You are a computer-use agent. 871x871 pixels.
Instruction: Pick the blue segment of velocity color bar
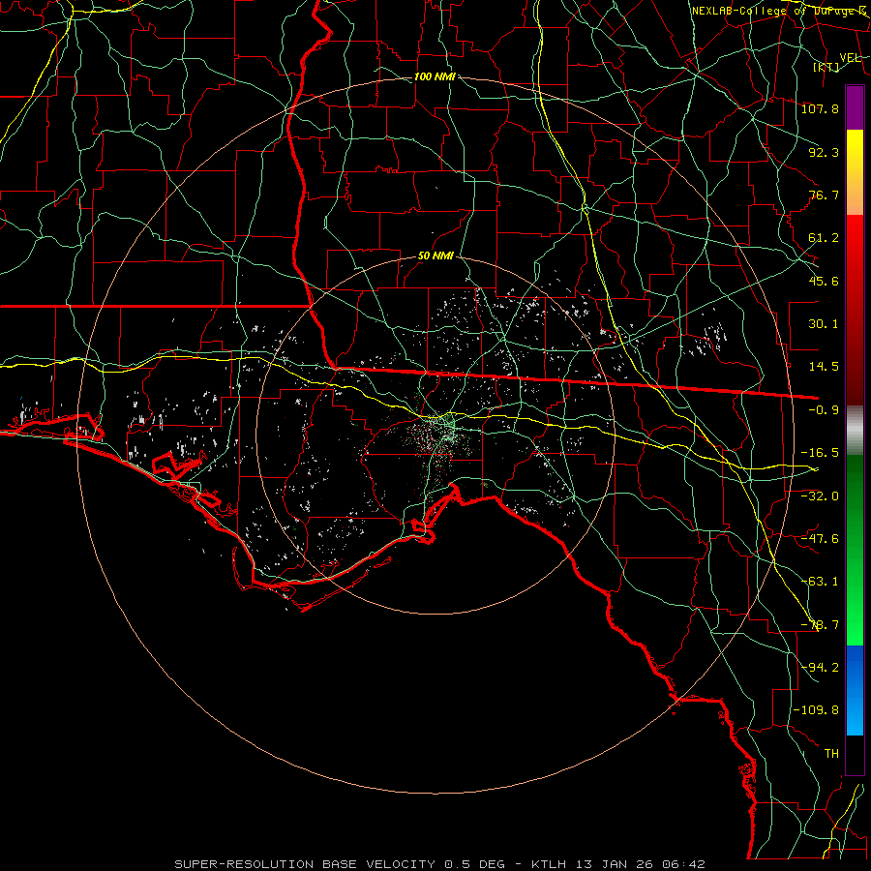[x=855, y=690]
